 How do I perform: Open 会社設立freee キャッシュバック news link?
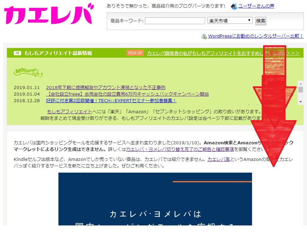coord(128,94)
